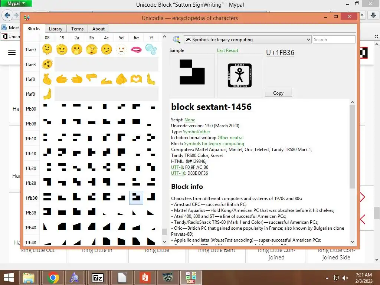Click character grid scrollbar down arrow
380x285 pixels.
coord(164,242)
